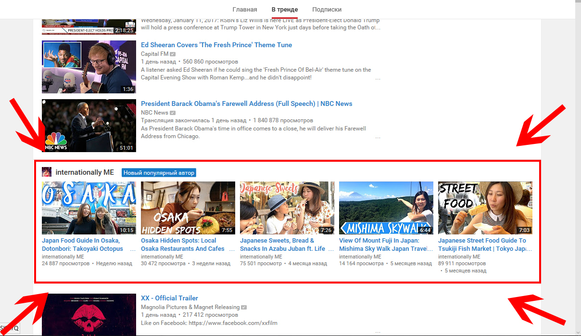The height and width of the screenshot is (336, 581).
Task: Click the Ed Sheeran video description text
Action: tap(256, 74)
